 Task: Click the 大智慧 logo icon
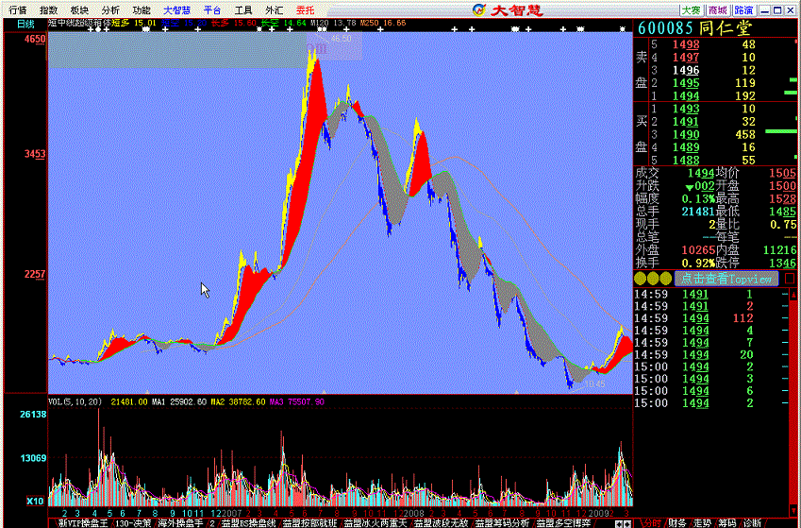(x=478, y=9)
